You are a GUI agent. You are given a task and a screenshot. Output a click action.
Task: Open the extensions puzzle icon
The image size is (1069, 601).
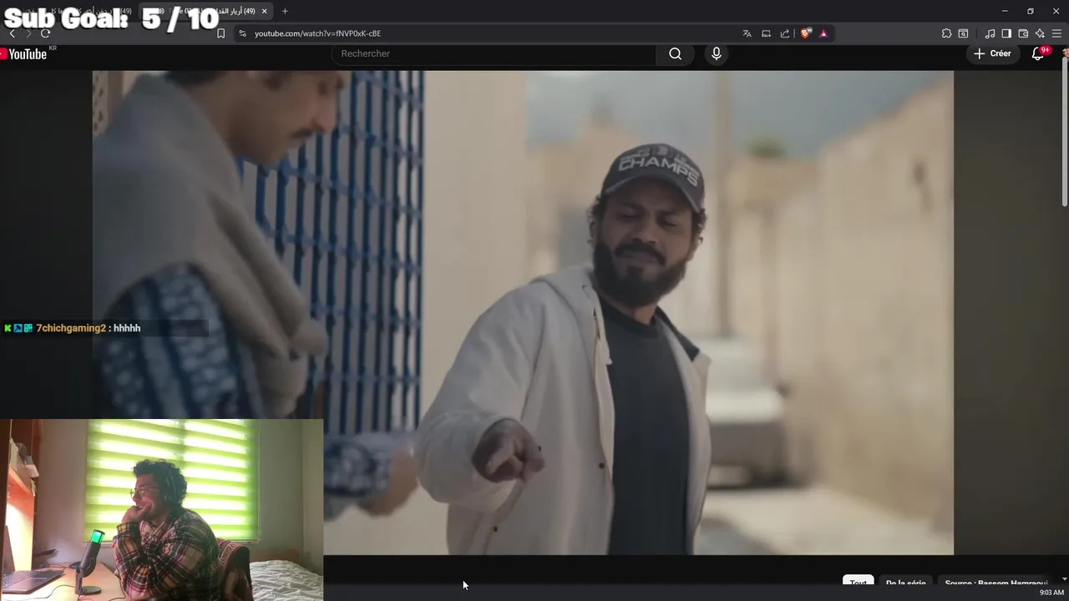[946, 33]
